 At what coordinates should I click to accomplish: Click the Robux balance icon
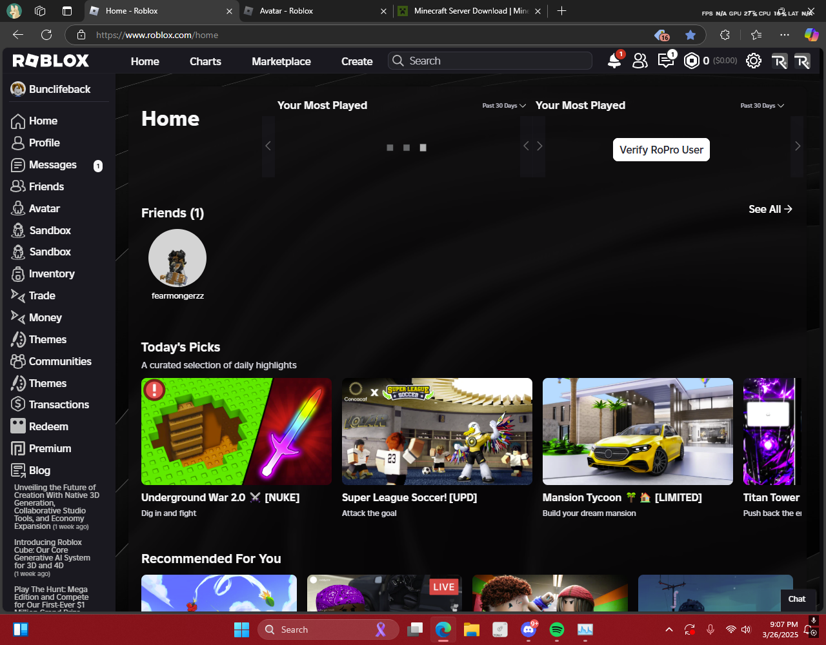coord(692,61)
